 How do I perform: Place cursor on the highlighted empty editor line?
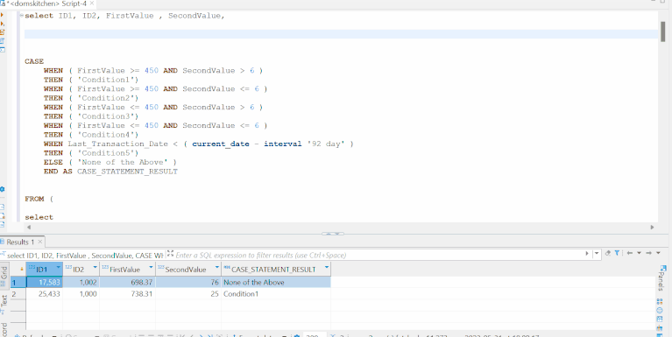click(x=341, y=34)
